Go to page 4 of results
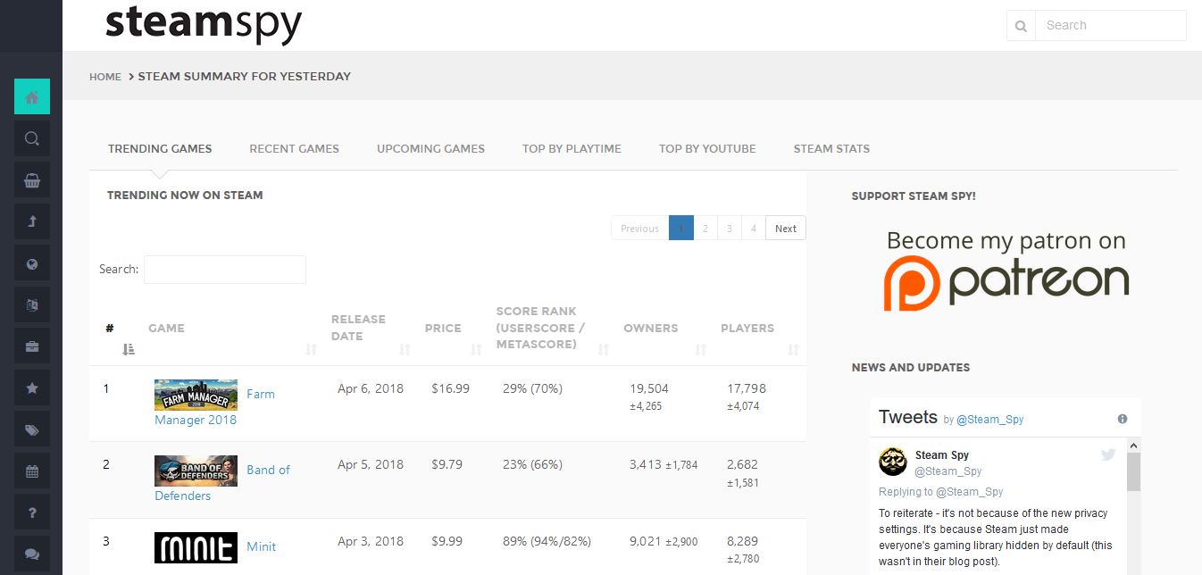Image resolution: width=1202 pixels, height=575 pixels. click(x=753, y=229)
